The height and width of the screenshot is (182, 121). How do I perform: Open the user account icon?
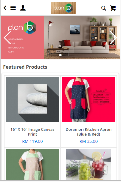tap(23, 8)
